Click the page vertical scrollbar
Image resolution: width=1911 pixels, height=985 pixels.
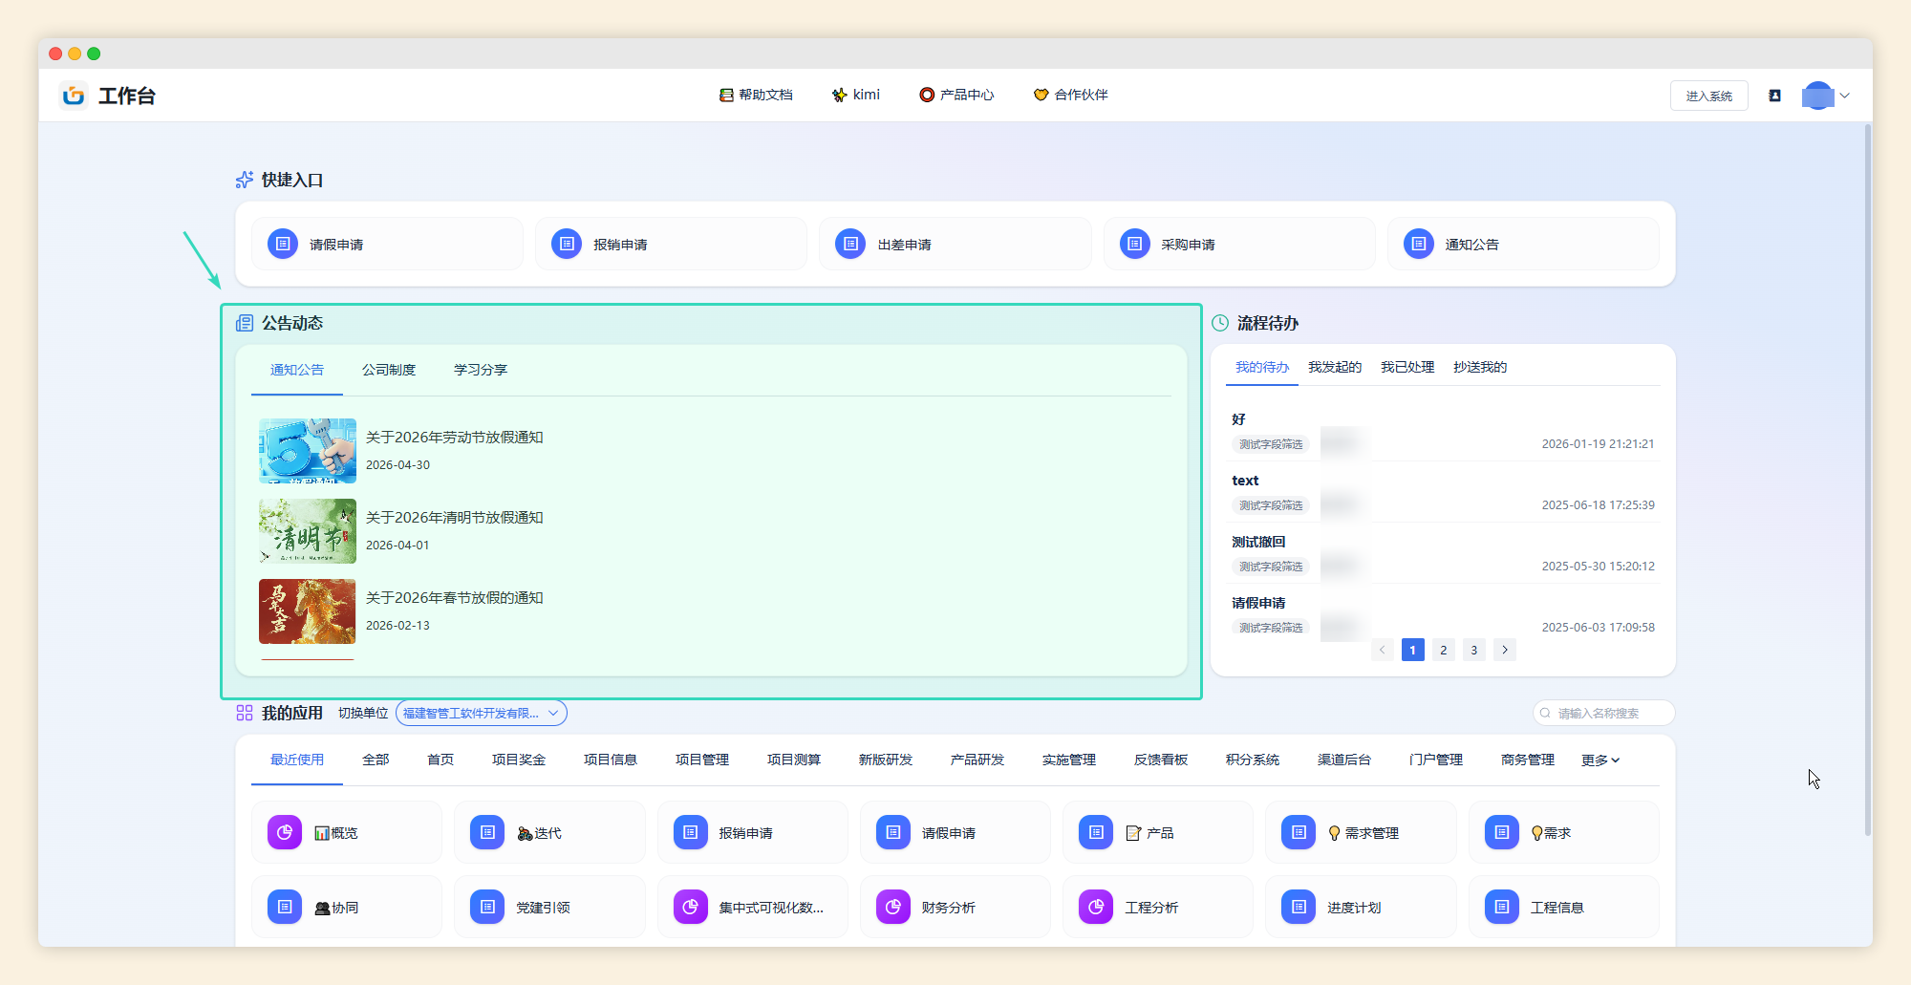point(1867,481)
